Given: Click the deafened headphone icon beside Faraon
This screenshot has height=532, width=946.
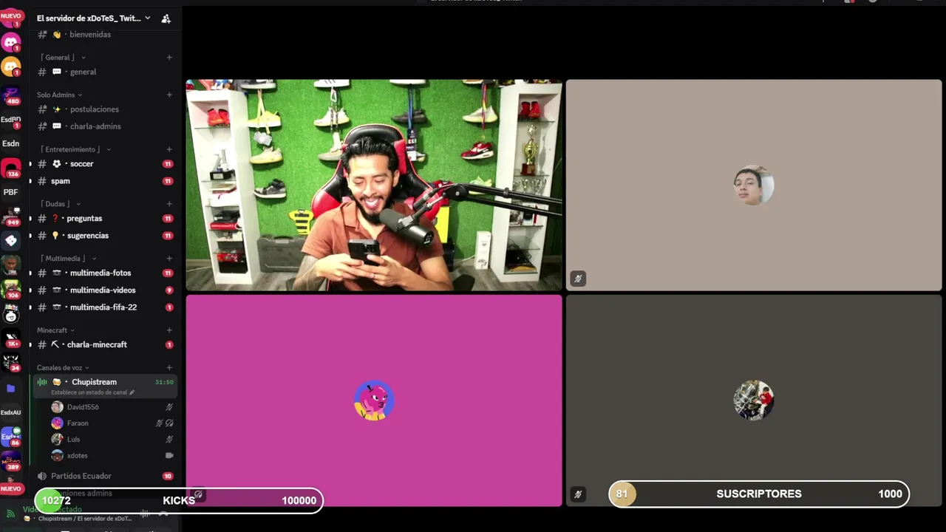Looking at the screenshot, I should tap(169, 423).
